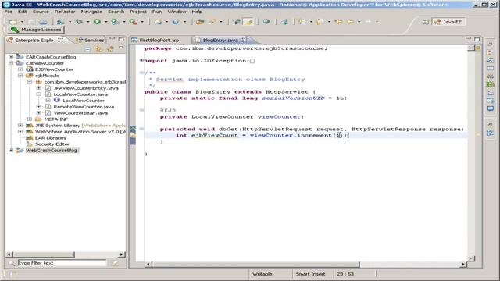The width and height of the screenshot is (500, 281).
Task: Click the green Run button icon
Action: coord(97,22)
